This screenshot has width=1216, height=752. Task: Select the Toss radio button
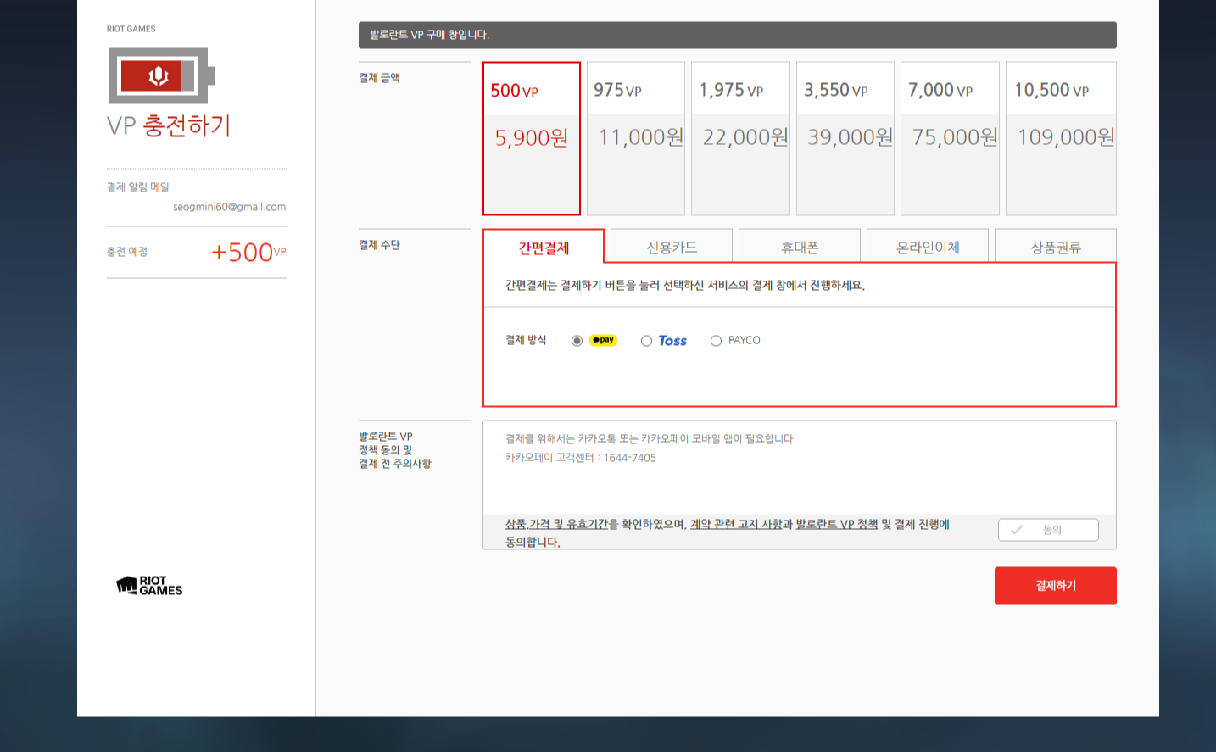(x=646, y=341)
